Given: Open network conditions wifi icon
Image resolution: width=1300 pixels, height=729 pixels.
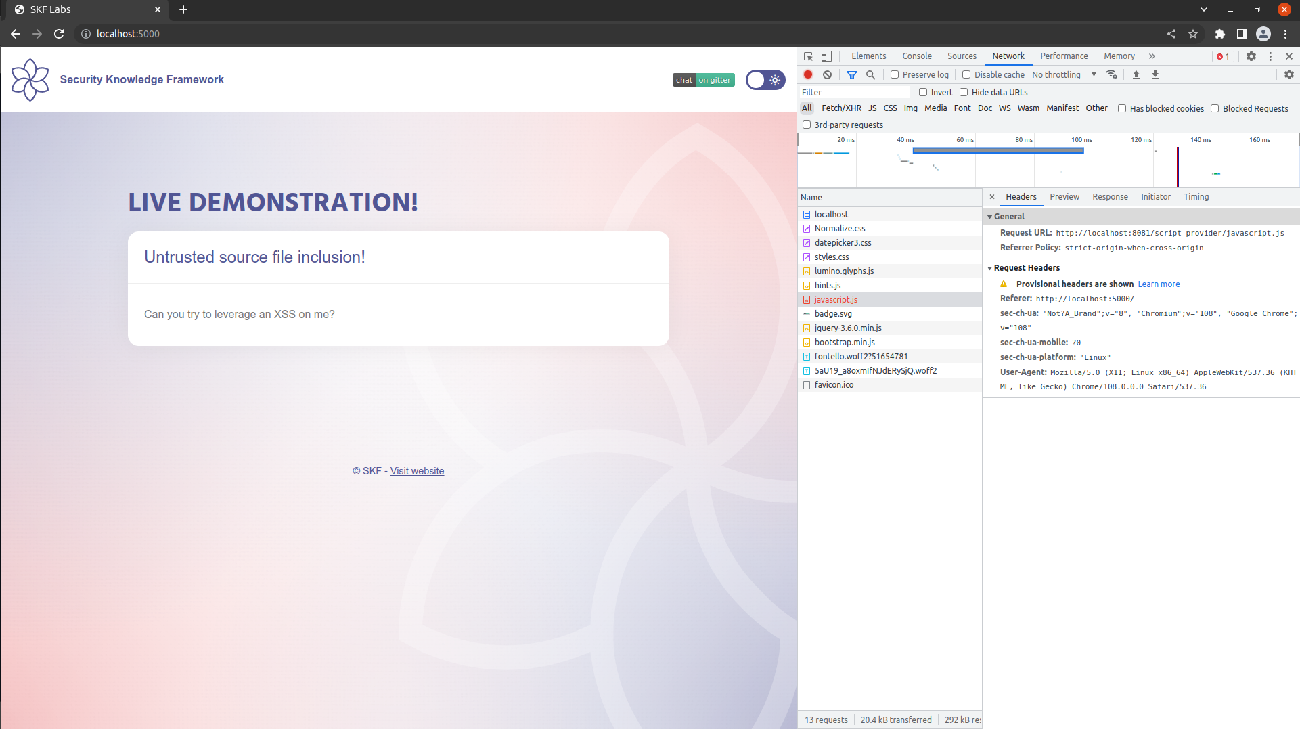Looking at the screenshot, I should (1112, 74).
